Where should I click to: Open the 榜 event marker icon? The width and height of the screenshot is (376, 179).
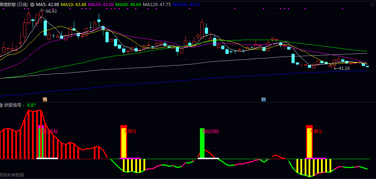coord(45,100)
